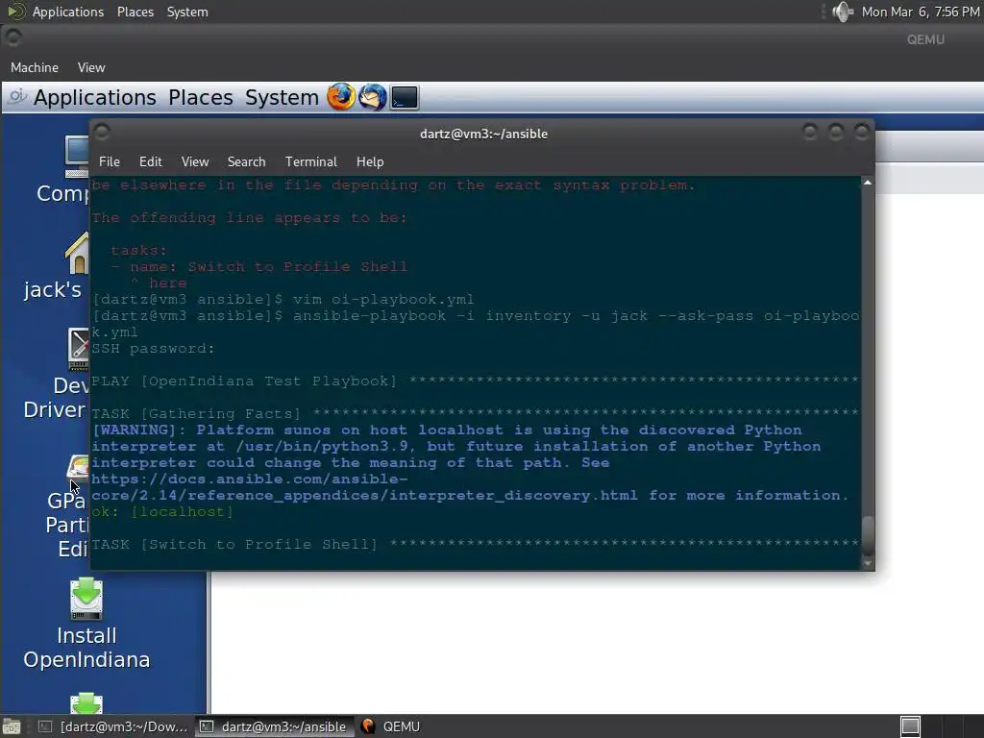
Task: Click the 'ok: [localhost]' output line
Action: tap(162, 512)
